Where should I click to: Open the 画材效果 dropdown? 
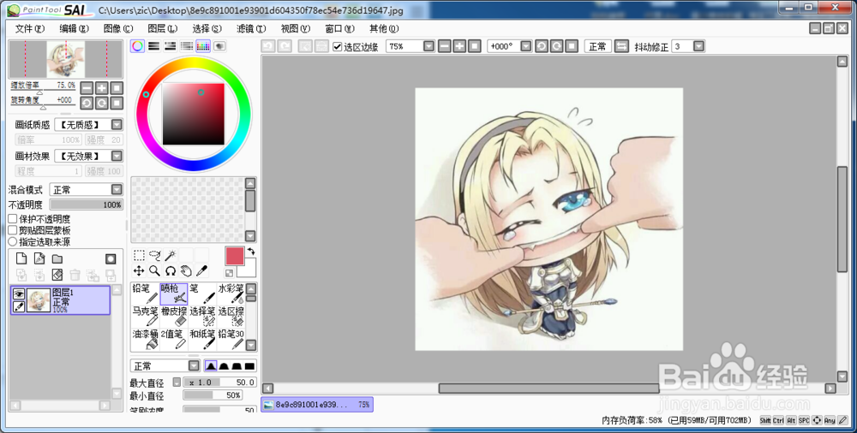(x=117, y=156)
